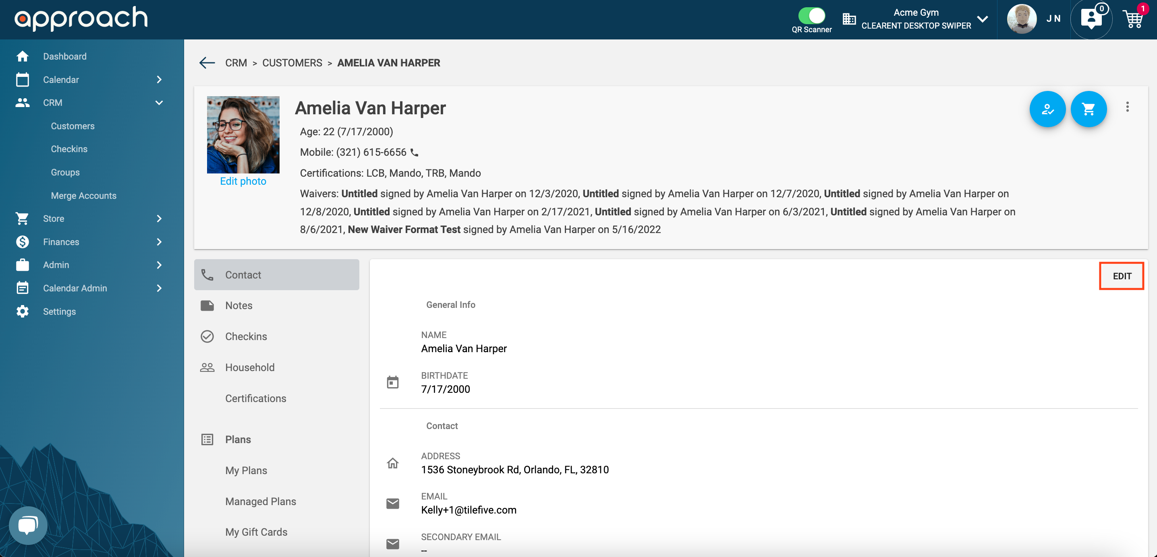Open Settings from sidebar
Viewport: 1157px width, 557px height.
click(x=59, y=312)
